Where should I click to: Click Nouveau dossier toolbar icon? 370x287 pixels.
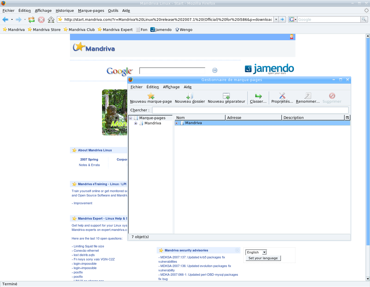click(x=190, y=98)
